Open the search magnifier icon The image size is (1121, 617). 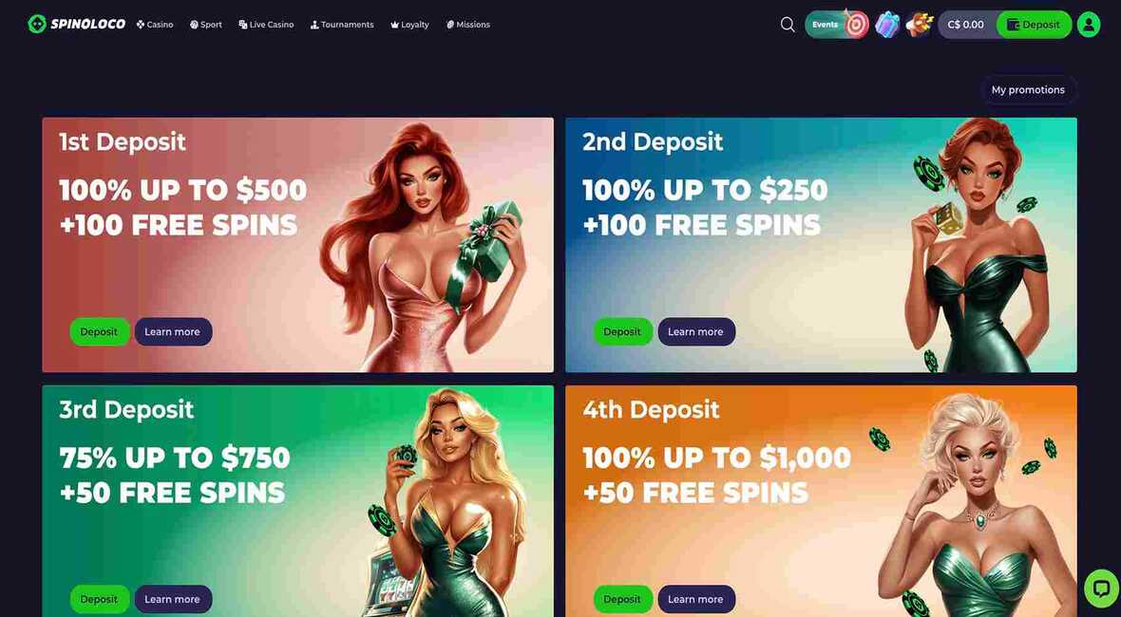tap(788, 25)
